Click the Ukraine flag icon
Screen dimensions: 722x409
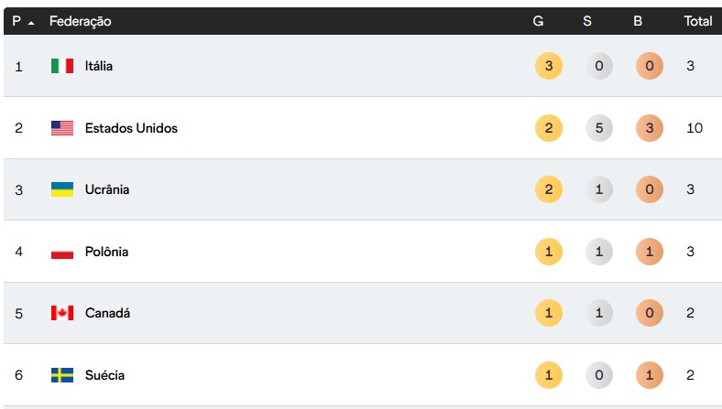[61, 189]
